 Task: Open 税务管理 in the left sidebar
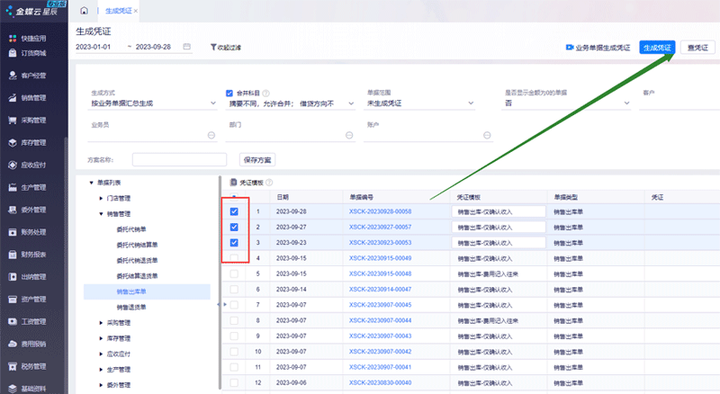28,366
